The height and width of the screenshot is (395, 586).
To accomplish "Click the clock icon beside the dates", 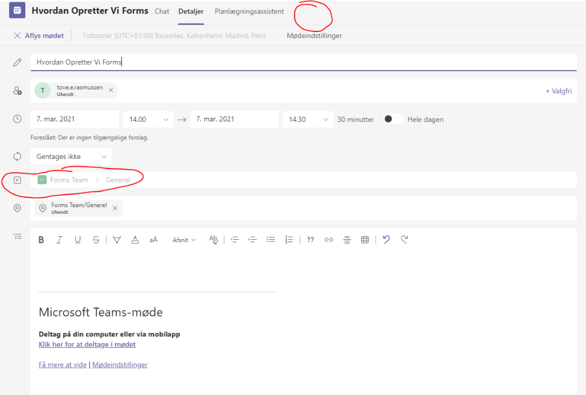I will tap(17, 119).
